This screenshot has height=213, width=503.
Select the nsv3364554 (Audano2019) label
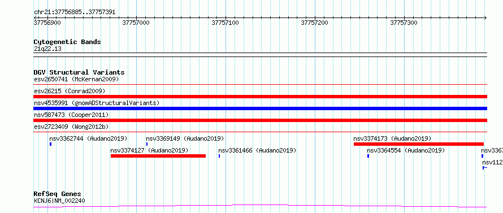[x=406, y=150]
